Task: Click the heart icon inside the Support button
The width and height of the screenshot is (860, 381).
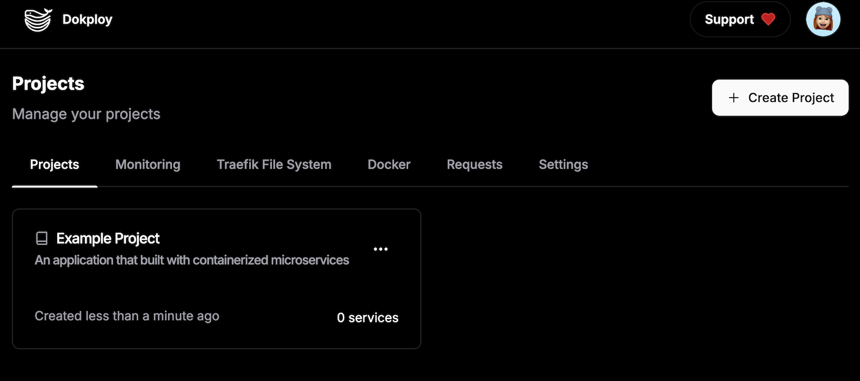Action: tap(768, 19)
